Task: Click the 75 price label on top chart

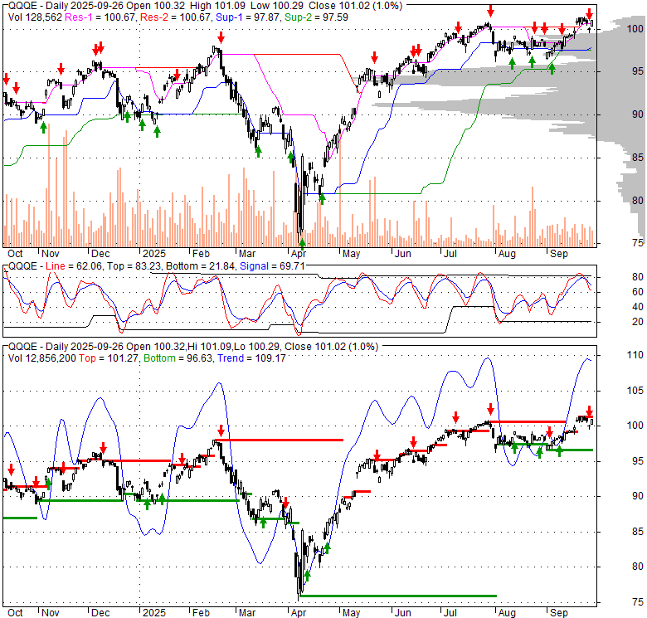Action: tap(638, 243)
